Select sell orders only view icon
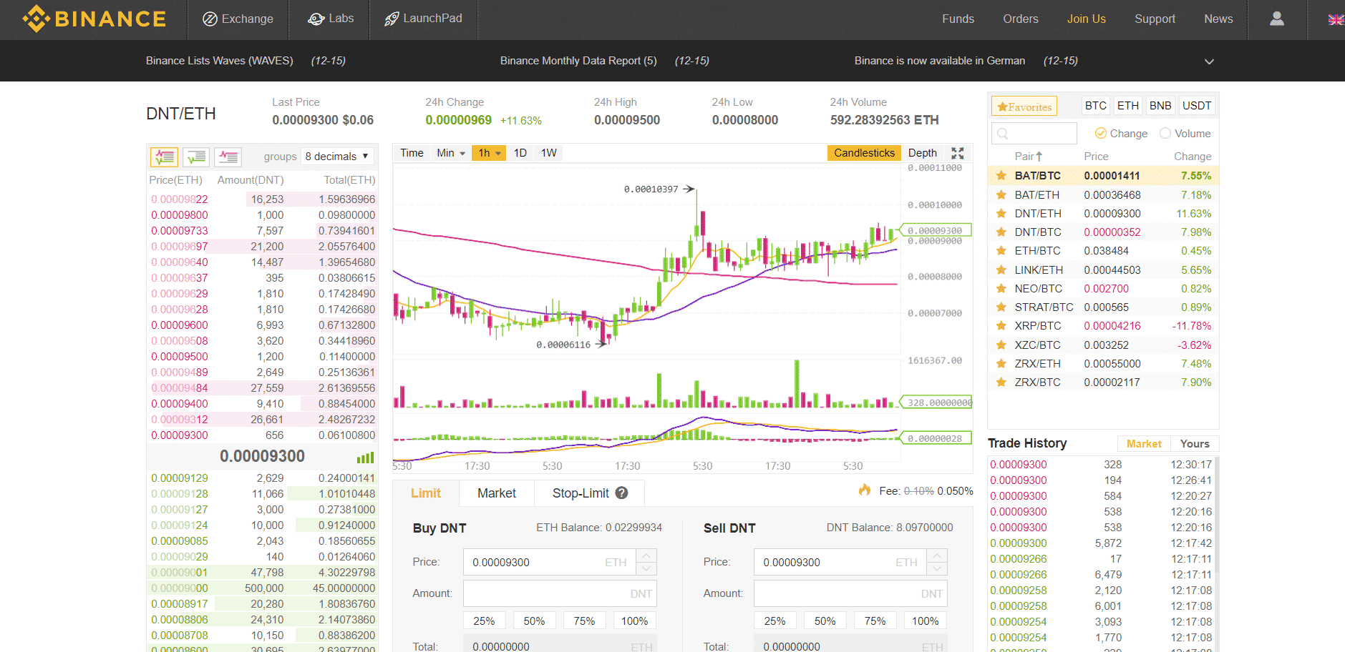This screenshot has width=1345, height=652. coord(228,157)
